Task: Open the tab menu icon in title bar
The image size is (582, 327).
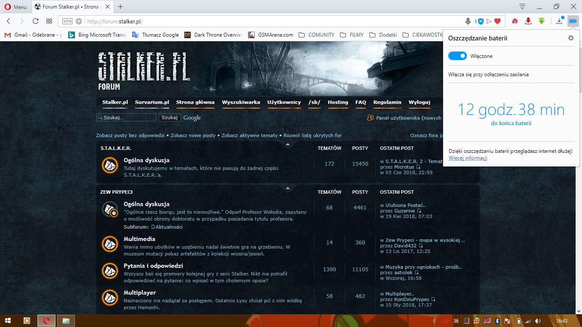Action: [522, 6]
